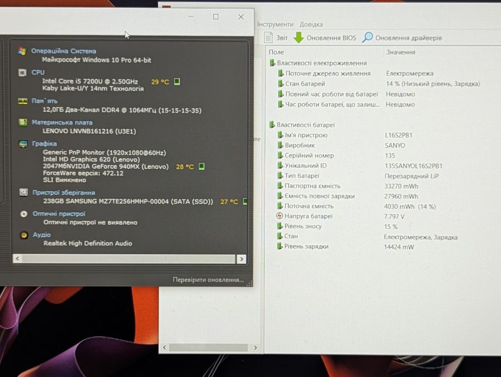Open the Пам'ять heading link

[45, 101]
